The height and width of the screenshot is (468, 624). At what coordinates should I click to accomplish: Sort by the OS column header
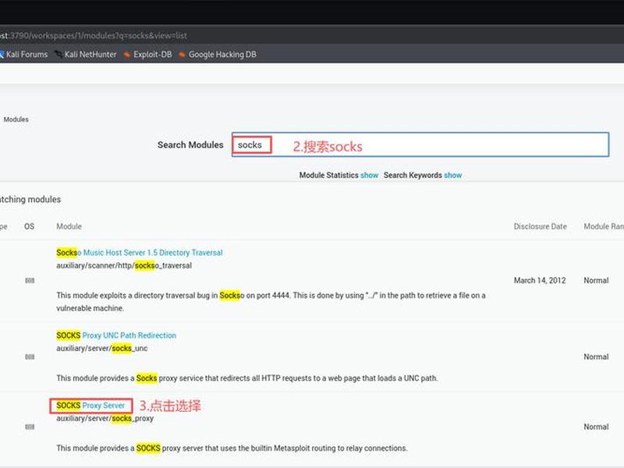(x=30, y=226)
